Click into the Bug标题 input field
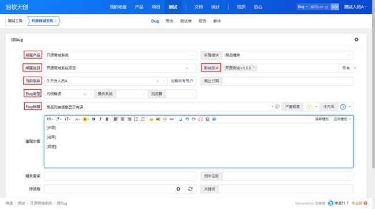This screenshot has width=375, height=209. pyautogui.click(x=158, y=107)
